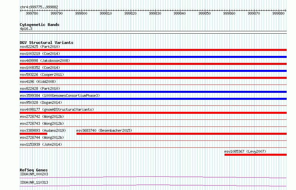296x190 pixels.
Task: Open nsv3389893 (Audano2019) variant label
Action: (x=43, y=130)
